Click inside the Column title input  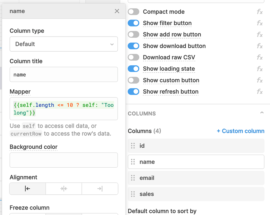(64, 75)
